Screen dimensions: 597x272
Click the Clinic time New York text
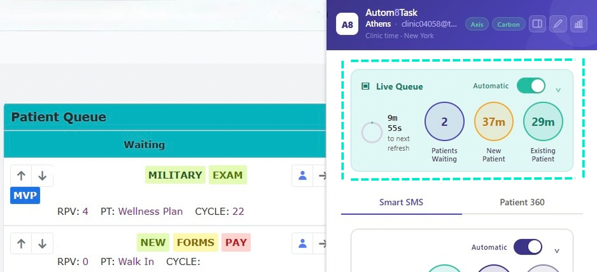pyautogui.click(x=399, y=36)
